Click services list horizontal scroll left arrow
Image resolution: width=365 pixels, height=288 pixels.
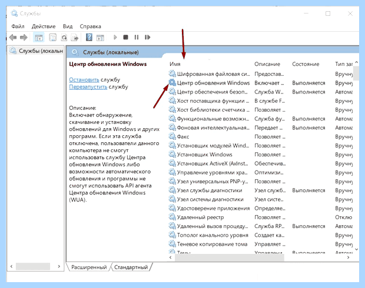170,257
